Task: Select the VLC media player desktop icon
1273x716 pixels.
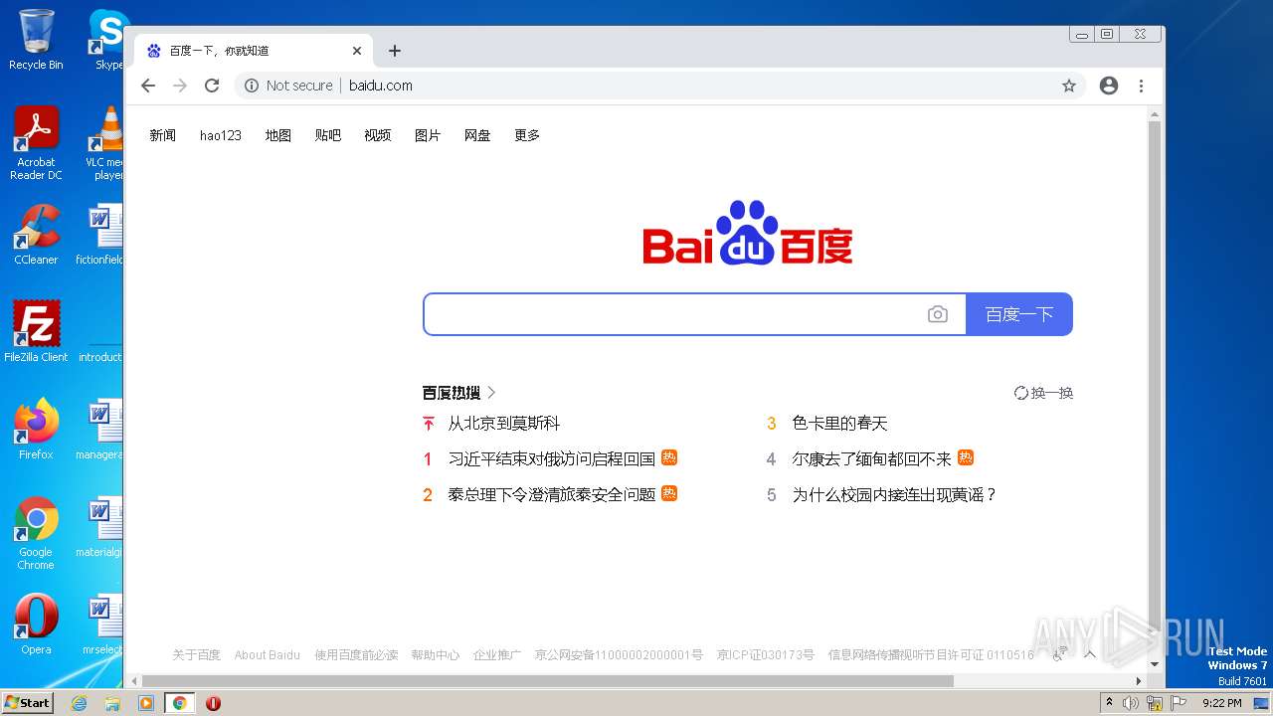Action: 105,143
